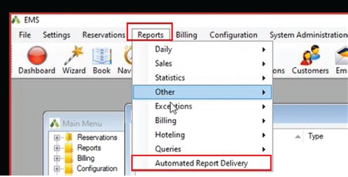Expand the Hoteling reports submenu

[x=202, y=135]
